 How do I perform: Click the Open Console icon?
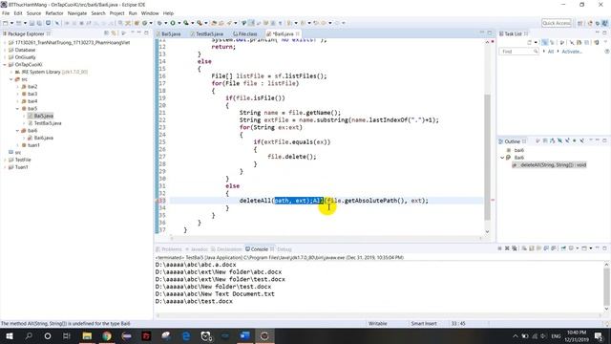(x=584, y=248)
